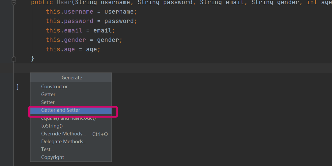Pick the Setter option
The image size is (335, 167).
tap(48, 102)
